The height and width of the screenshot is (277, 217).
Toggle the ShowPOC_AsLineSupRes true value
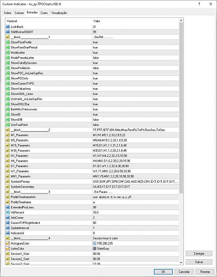pyautogui.click(x=95, y=73)
